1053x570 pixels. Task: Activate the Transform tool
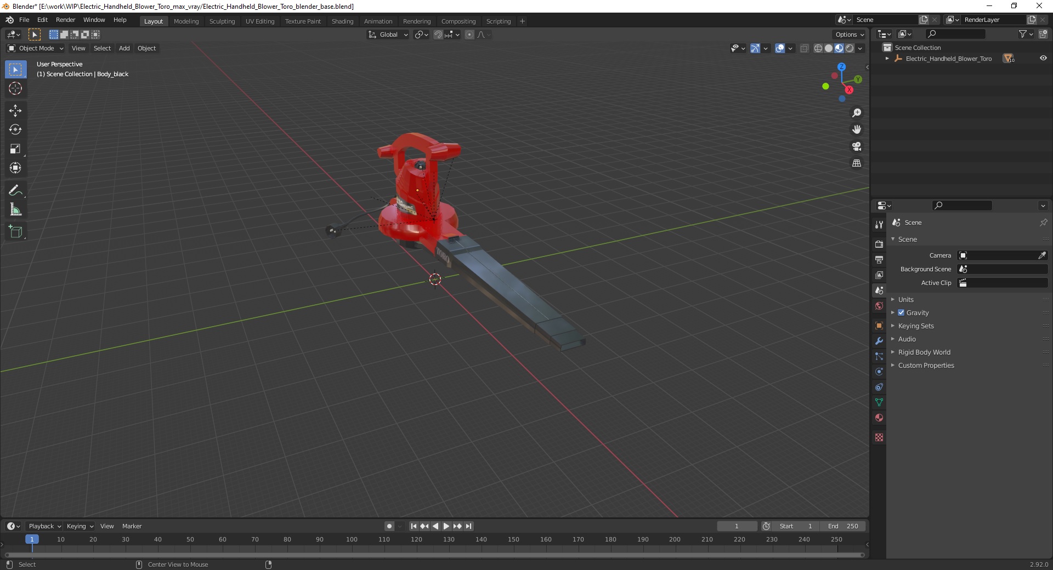(15, 168)
